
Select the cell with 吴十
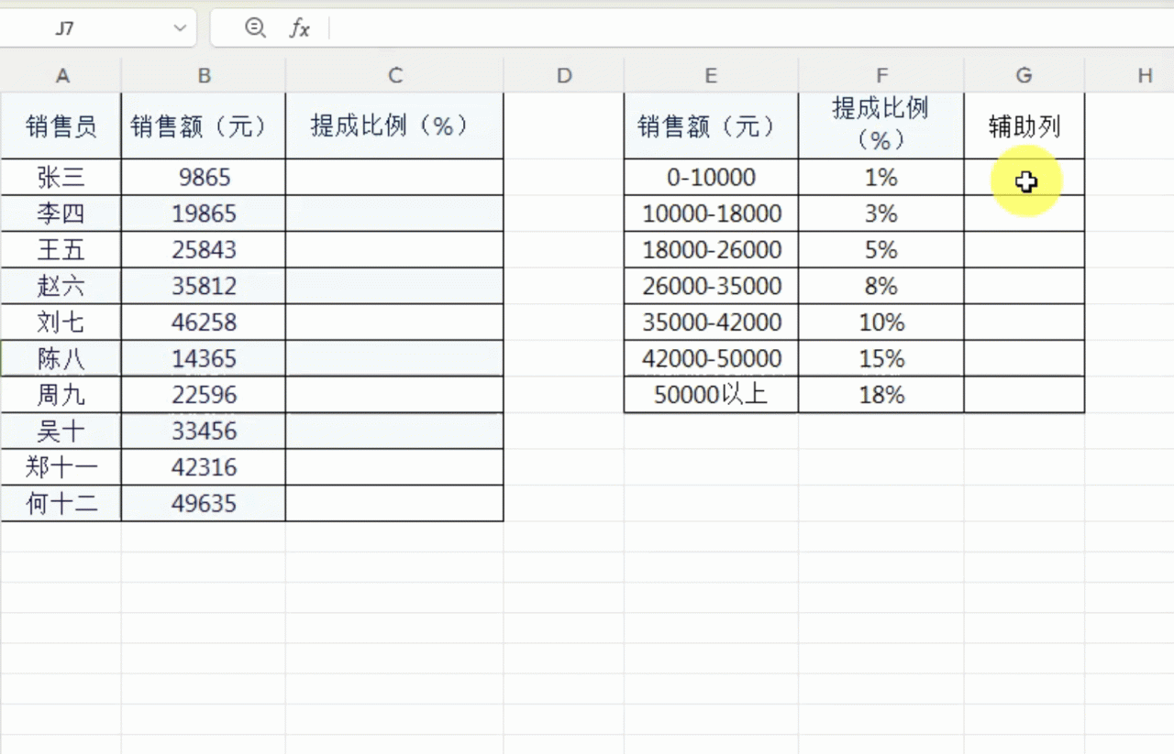(61, 431)
